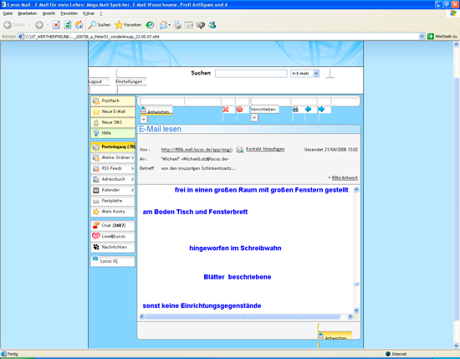
Task: Click the browser Print icon
Action: pos(177,25)
